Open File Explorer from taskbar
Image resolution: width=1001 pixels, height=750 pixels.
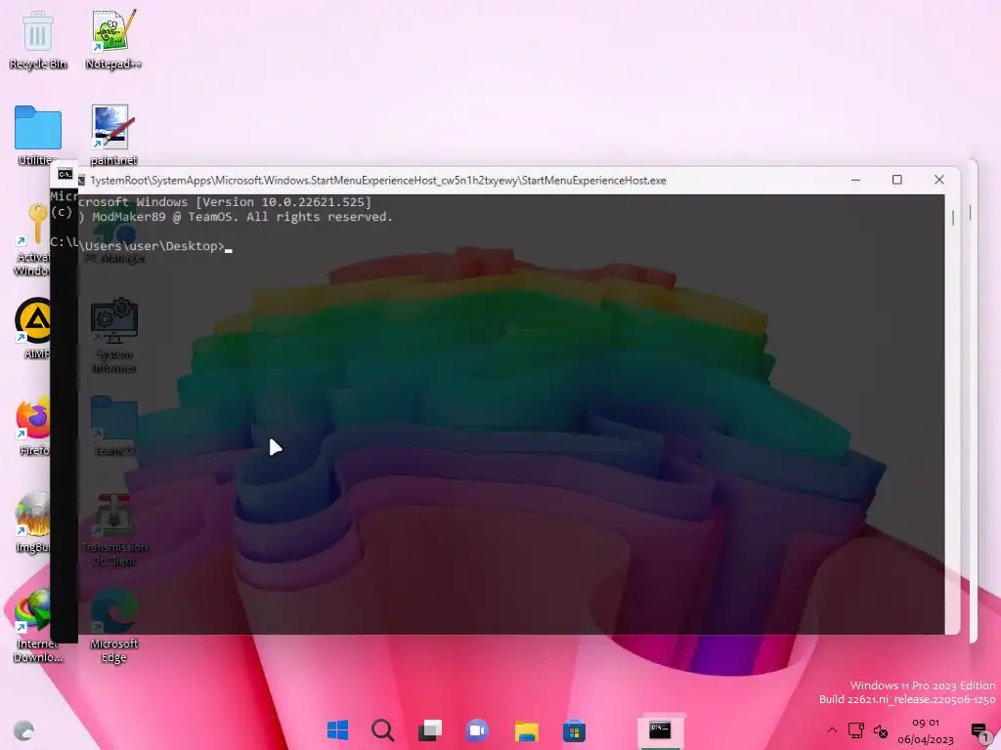[x=527, y=730]
